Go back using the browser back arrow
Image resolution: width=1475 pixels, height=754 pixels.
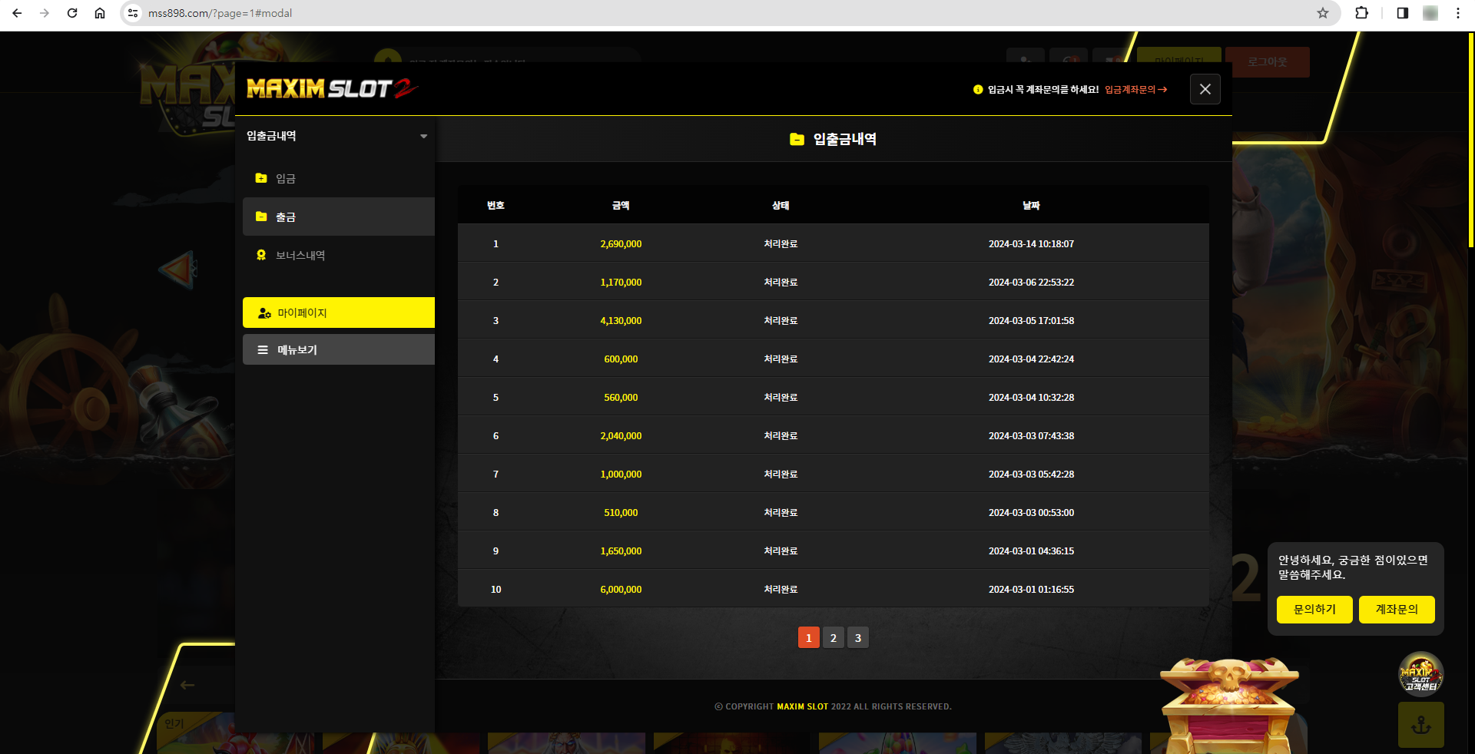pos(17,13)
